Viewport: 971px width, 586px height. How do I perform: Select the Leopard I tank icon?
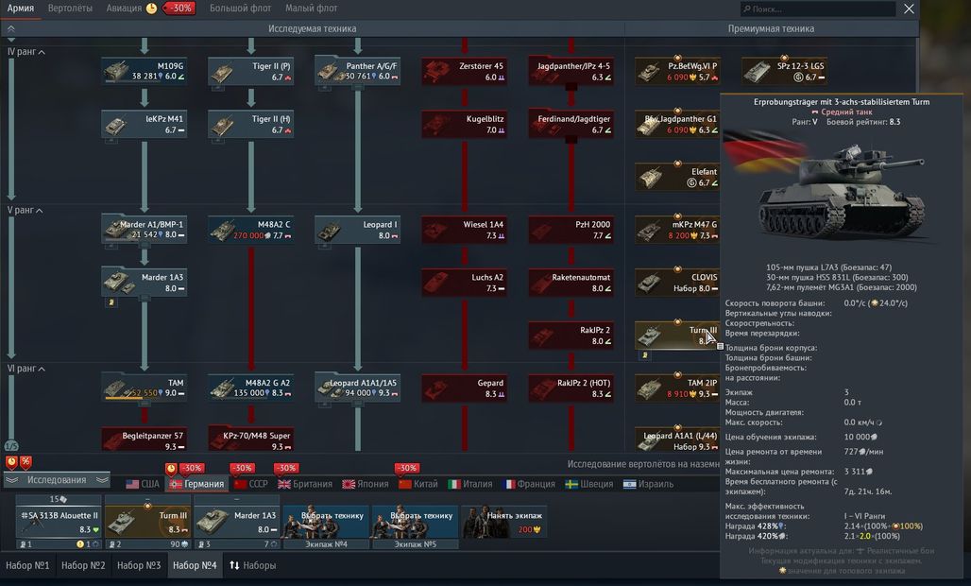tap(357, 229)
